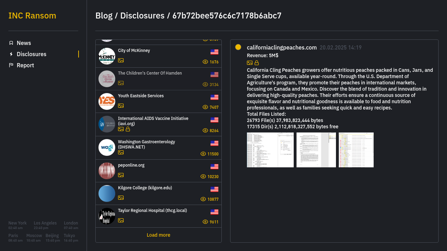Viewport: 447px width, 251px height.
Task: Click the yellow status dot beside californiaclingpeaches.com
Action: 238,47
